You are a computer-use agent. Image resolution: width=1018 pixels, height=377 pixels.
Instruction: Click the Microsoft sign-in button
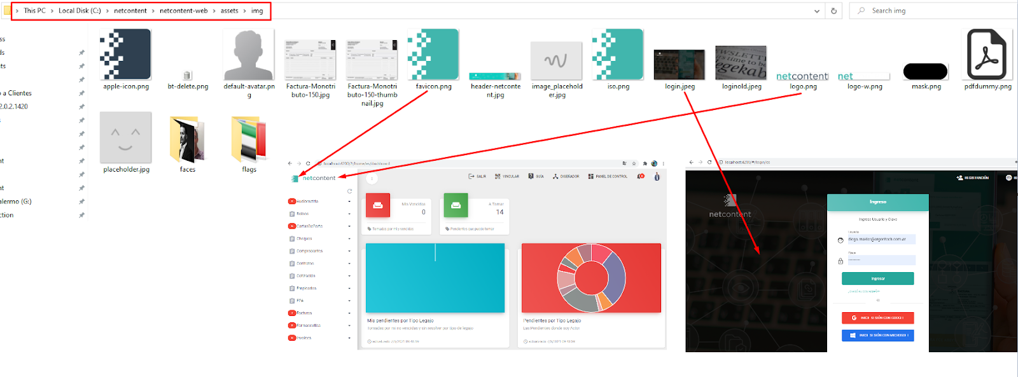[877, 335]
